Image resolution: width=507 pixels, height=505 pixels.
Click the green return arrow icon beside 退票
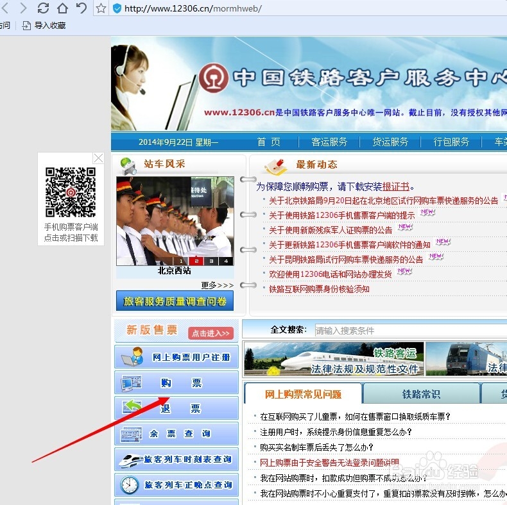132,407
